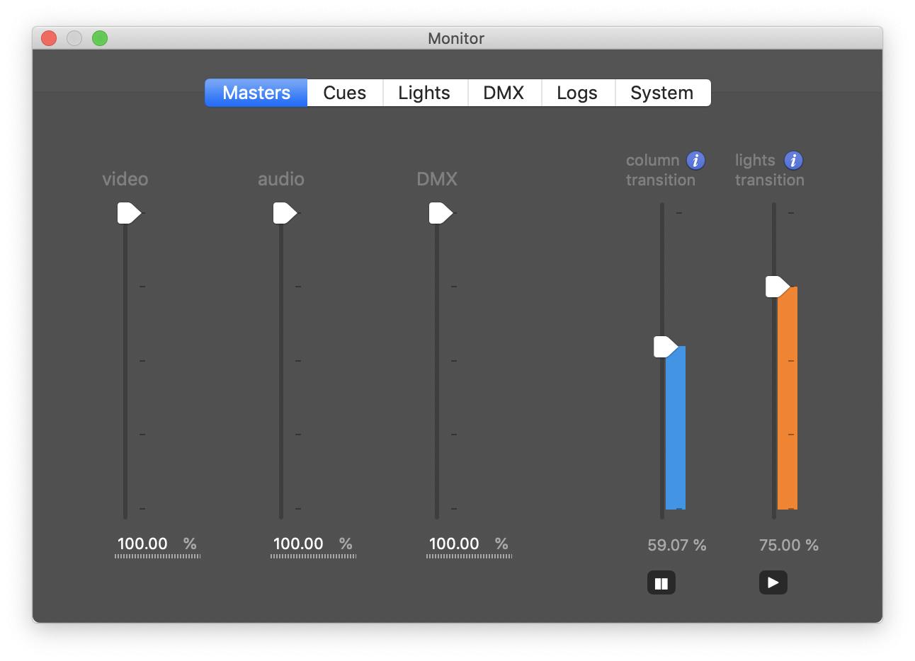The height and width of the screenshot is (661, 915).
Task: Click the DMX master slider handle
Action: [x=440, y=213]
